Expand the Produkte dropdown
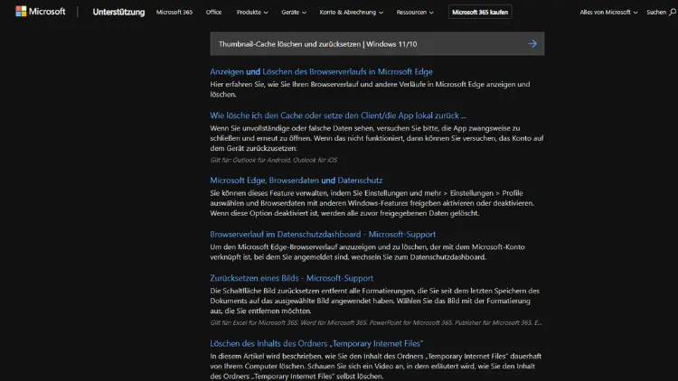This screenshot has height=381, width=678. [252, 12]
